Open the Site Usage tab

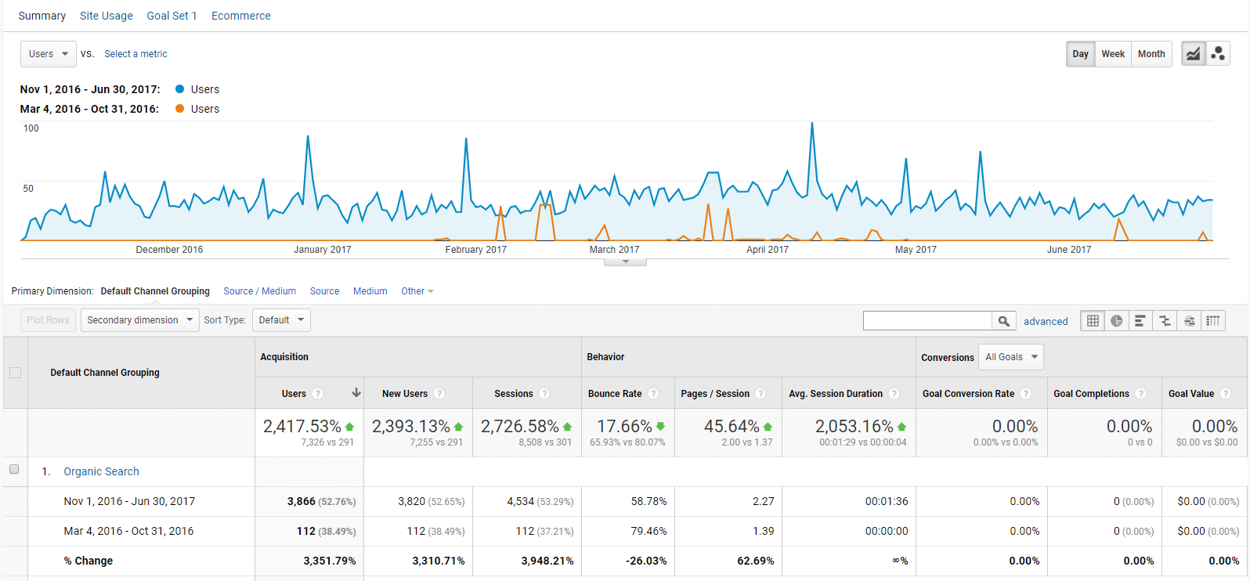coord(107,16)
